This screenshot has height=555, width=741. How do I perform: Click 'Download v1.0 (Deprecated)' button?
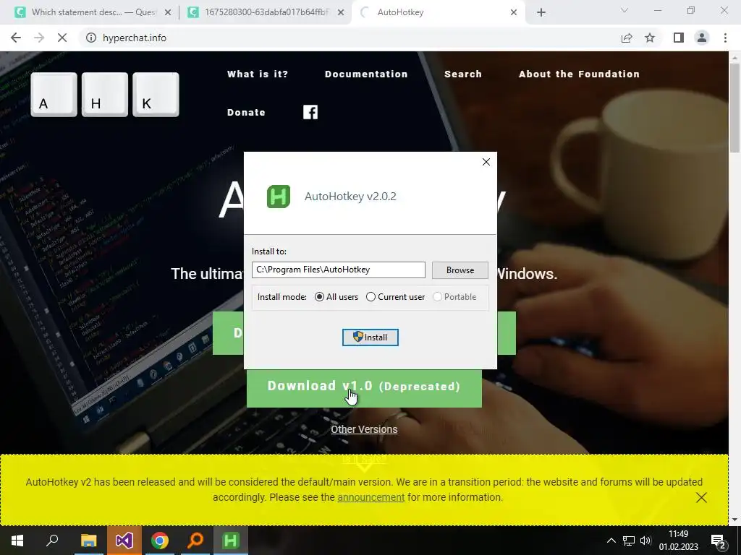(x=364, y=388)
